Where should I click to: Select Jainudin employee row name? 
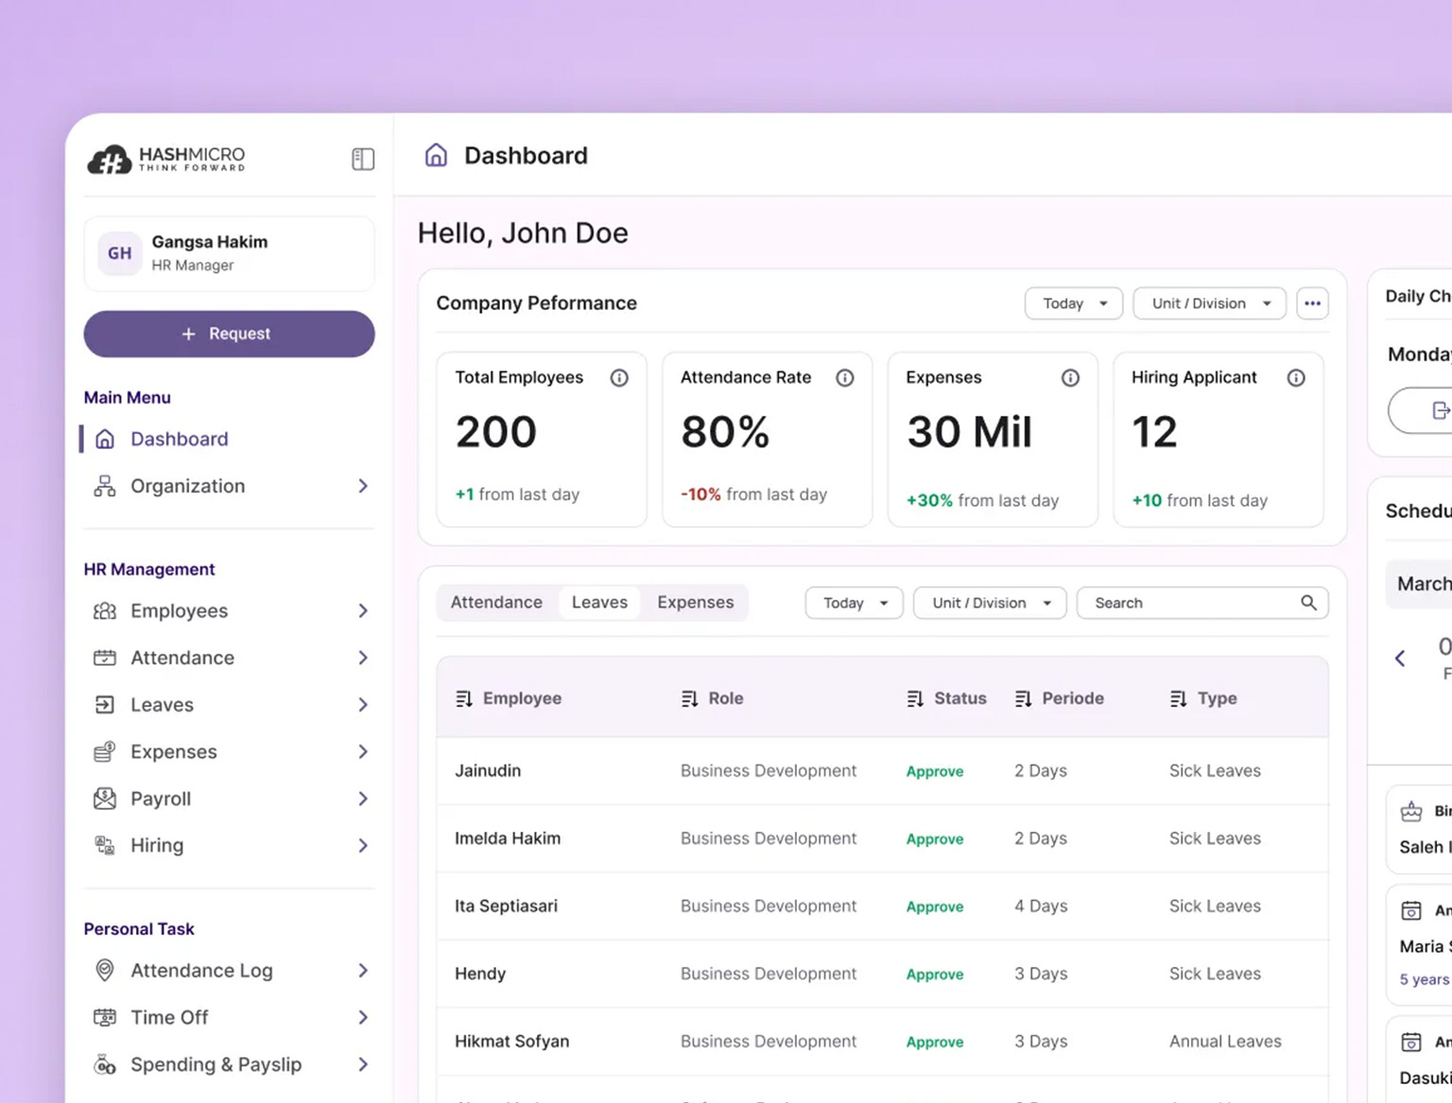pos(488,770)
